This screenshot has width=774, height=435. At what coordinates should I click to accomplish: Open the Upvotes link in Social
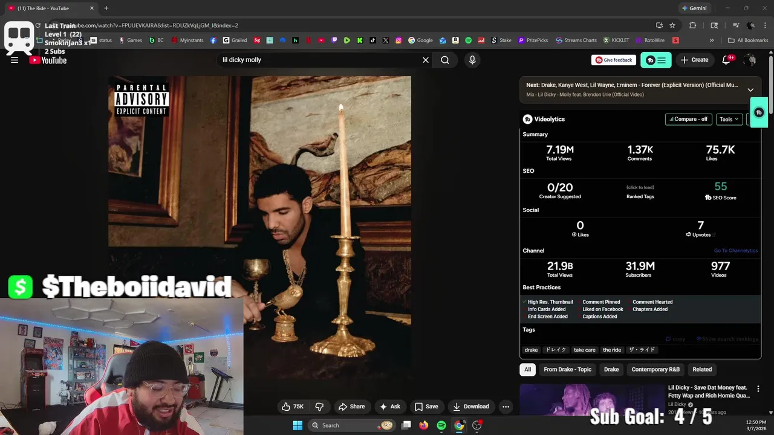(701, 234)
